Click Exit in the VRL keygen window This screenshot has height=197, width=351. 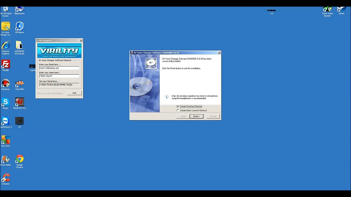[74, 93]
